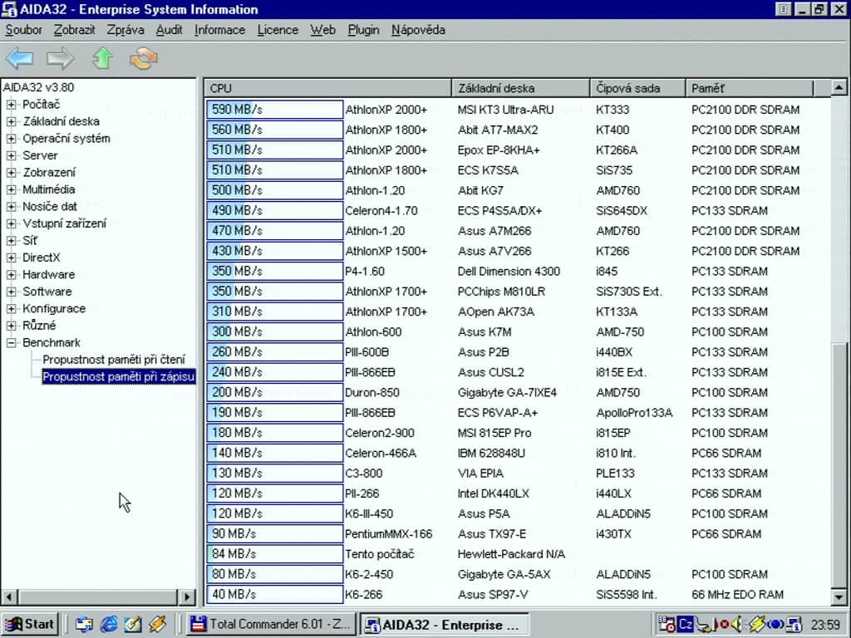Image resolution: width=851 pixels, height=638 pixels.
Task: Expand the Zobrazení tree node
Action: coord(11,173)
